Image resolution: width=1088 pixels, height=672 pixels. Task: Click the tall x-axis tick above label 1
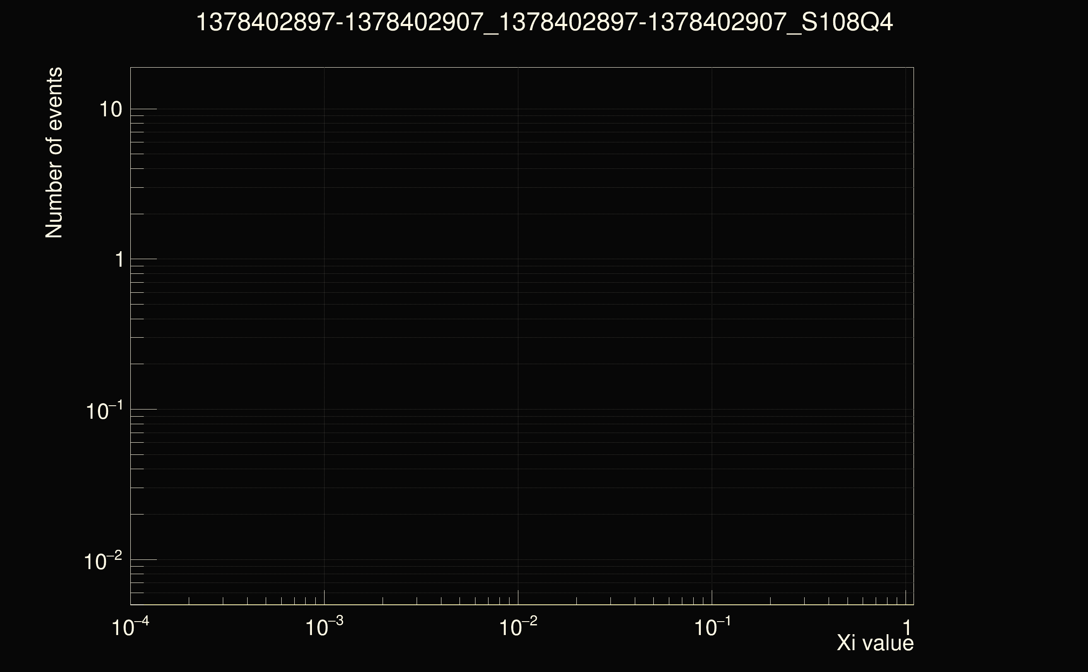pyautogui.click(x=906, y=597)
